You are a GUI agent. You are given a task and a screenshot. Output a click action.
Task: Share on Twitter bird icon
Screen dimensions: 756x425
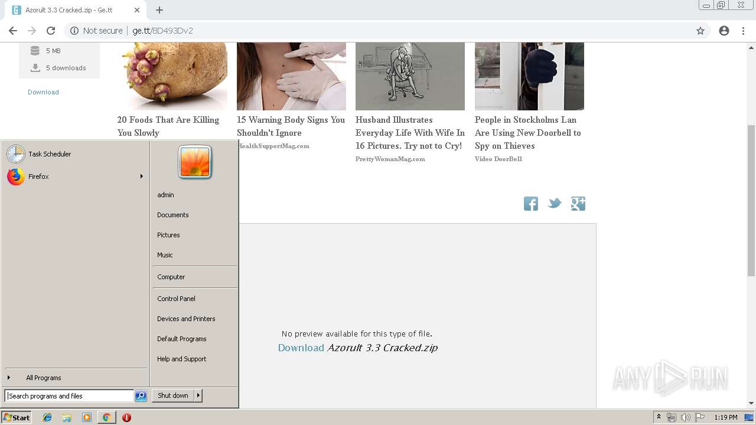pyautogui.click(x=555, y=204)
